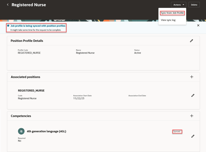The width and height of the screenshot is (206, 152).
Task: Click the 4th generation language competency globe icon
Action: 21,131
